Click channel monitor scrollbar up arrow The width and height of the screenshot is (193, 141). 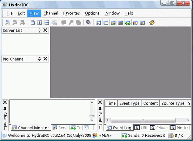92,103
